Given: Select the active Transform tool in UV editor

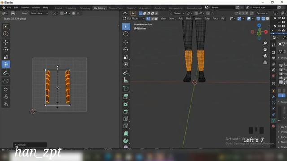Looking at the screenshot, I should point(6,64).
